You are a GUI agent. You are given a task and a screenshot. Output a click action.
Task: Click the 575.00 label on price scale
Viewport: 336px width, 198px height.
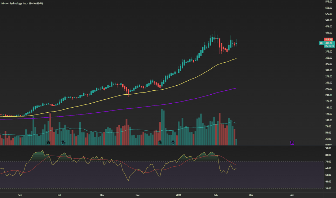tap(328, 1)
